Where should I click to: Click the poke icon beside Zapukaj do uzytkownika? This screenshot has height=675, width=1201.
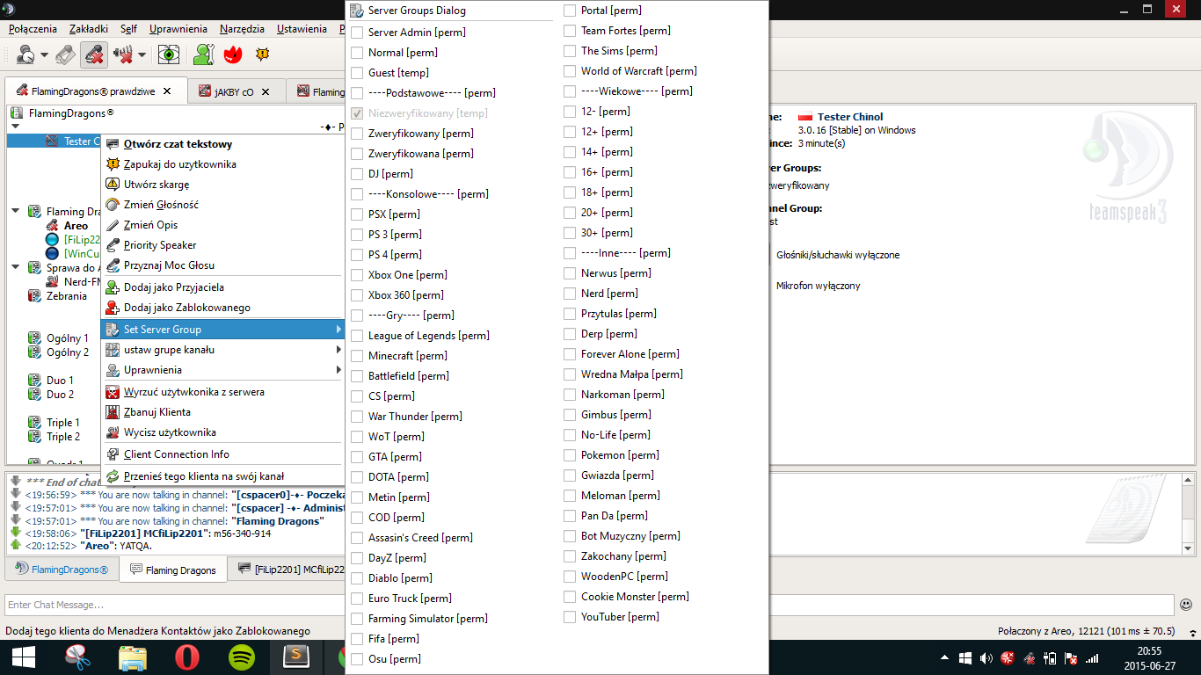113,164
